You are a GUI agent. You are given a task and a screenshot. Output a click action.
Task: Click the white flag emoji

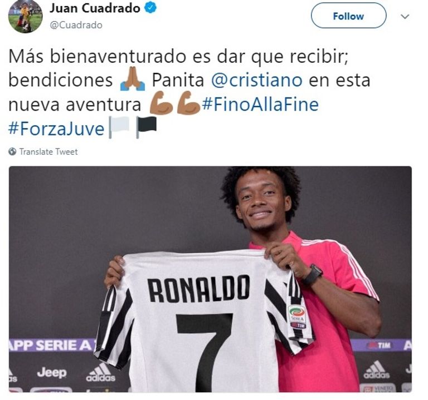[119, 127]
